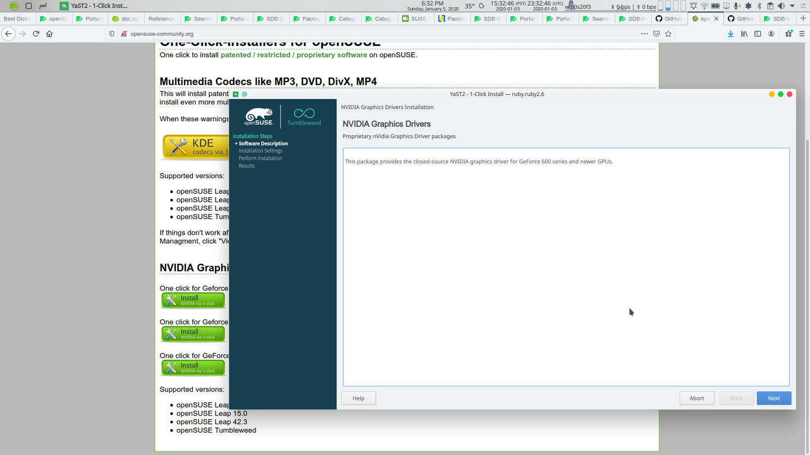Reload the opensuse-community.org page

(36, 34)
